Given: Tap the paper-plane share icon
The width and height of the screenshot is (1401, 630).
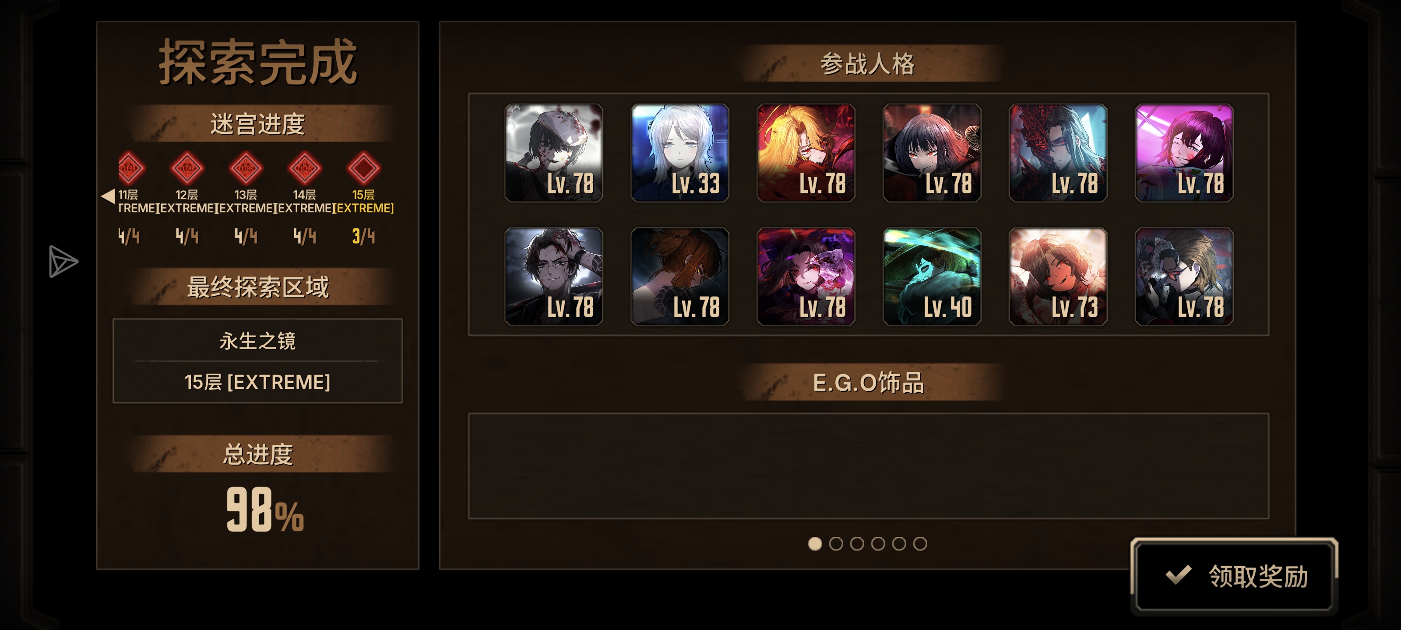Looking at the screenshot, I should (x=63, y=262).
